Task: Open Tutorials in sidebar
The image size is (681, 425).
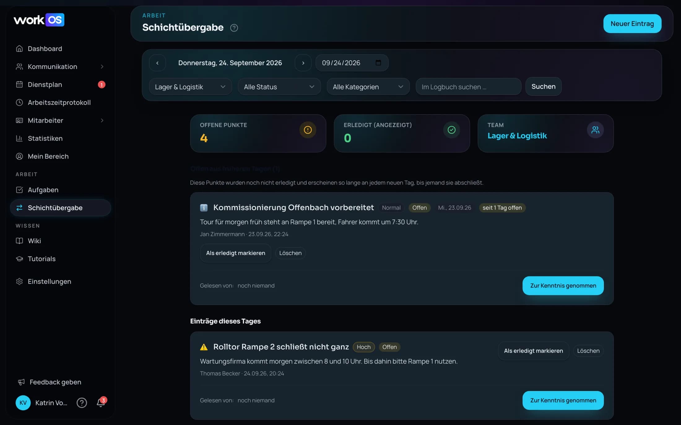Action: click(60, 259)
